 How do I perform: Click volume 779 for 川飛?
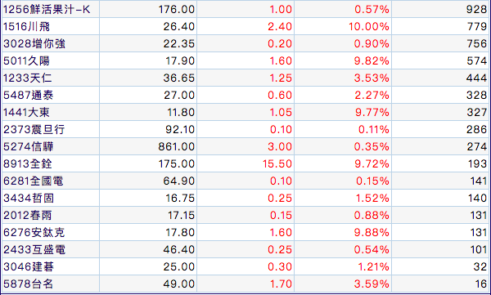pyautogui.click(x=477, y=27)
